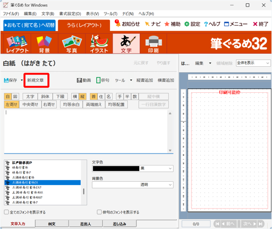Click the 横書追加 button
272x229 pixels.
(166, 80)
